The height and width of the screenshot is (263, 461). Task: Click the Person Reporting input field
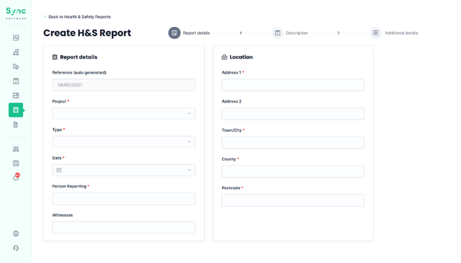coord(124,199)
